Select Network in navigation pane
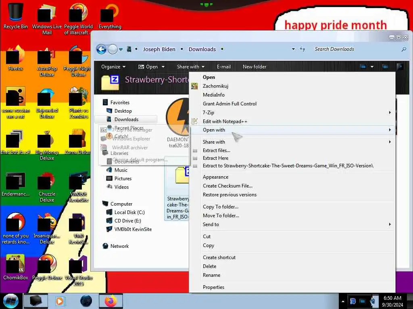Screen dimensions: 413x309 (x=119, y=246)
